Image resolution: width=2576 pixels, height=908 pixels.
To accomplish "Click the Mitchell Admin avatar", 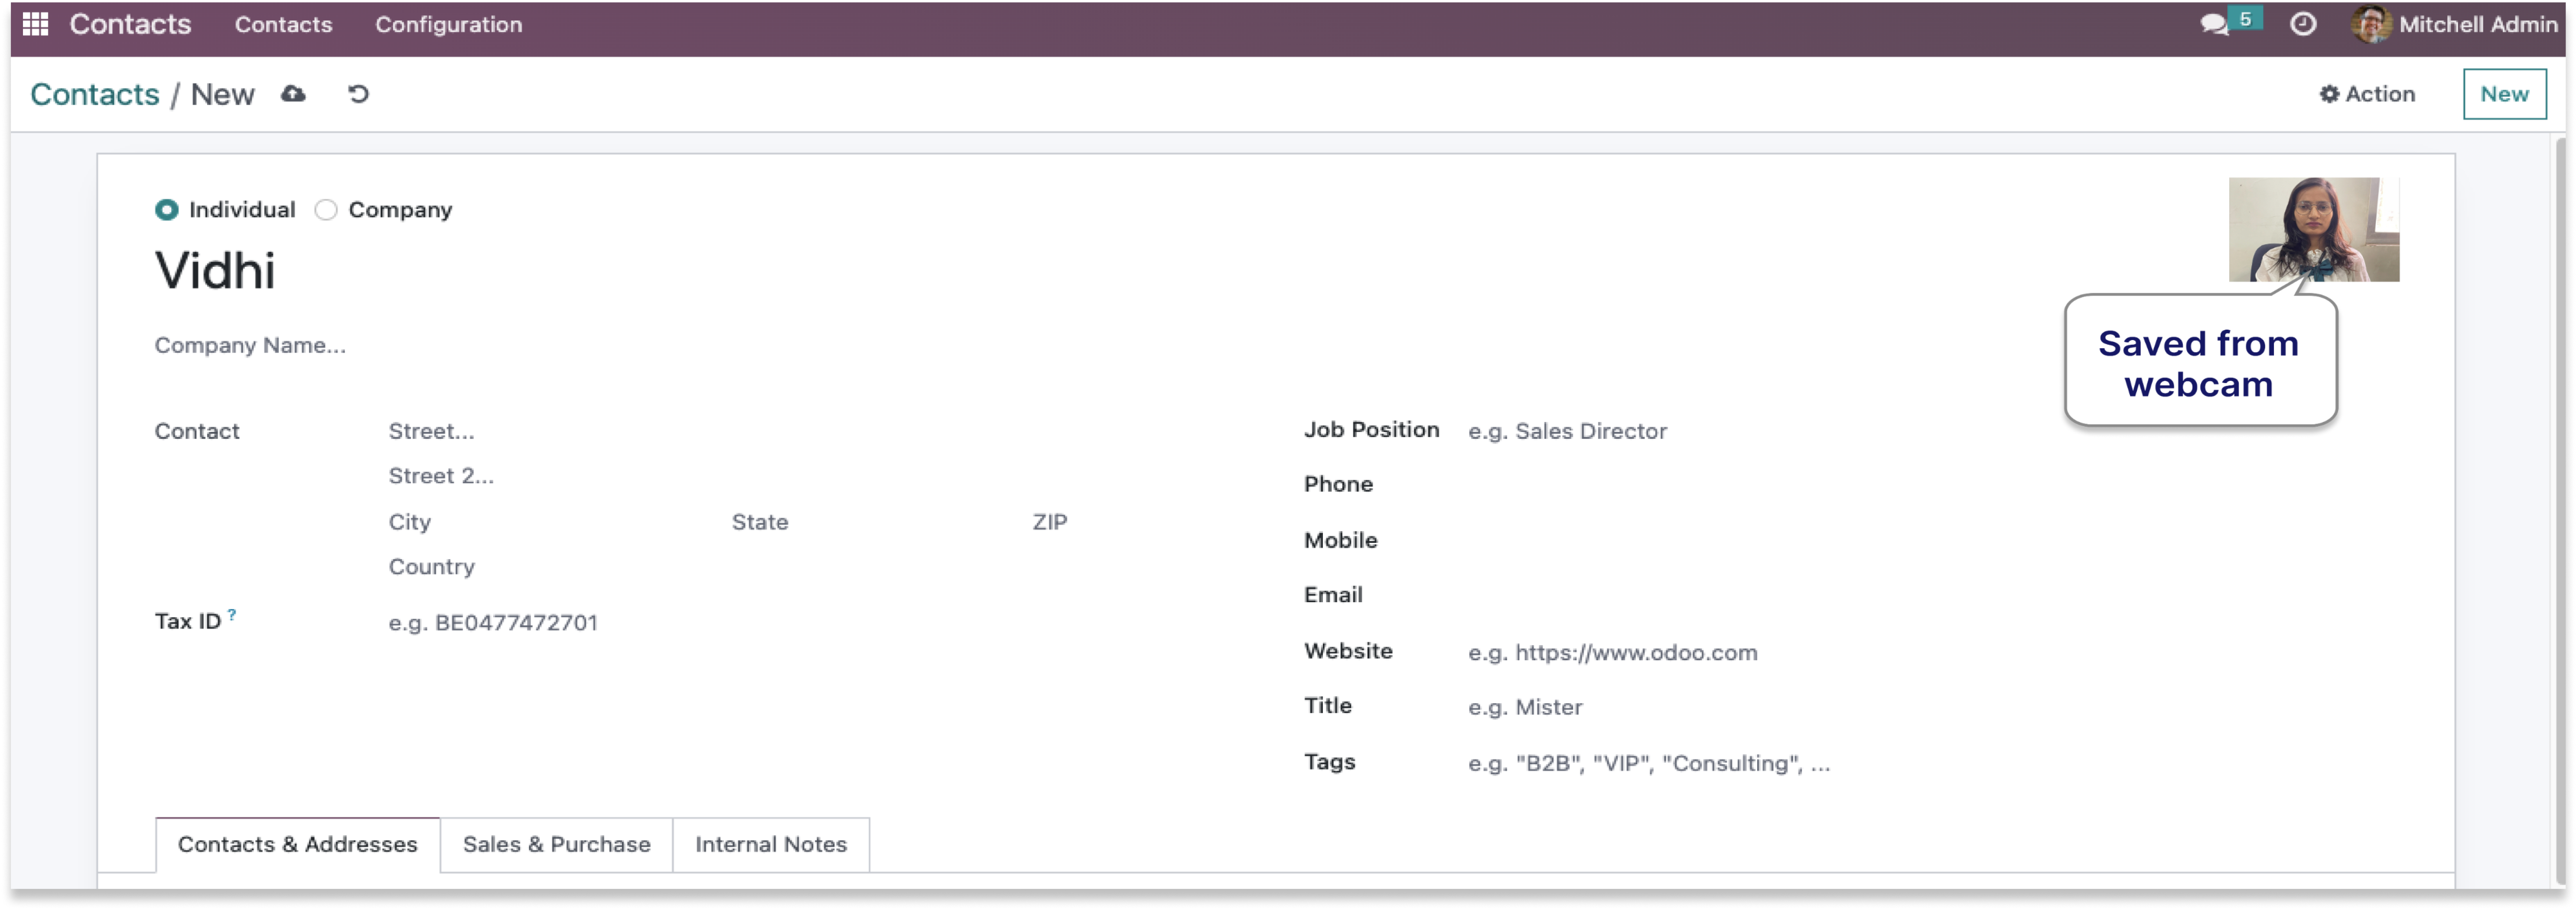I will [x=2371, y=24].
